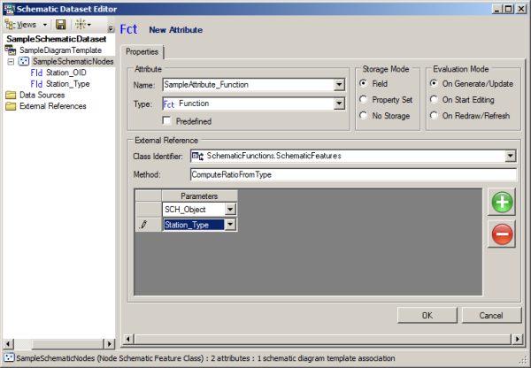Click the Save icon in toolbar
This screenshot has height=368, width=531.
[x=61, y=25]
